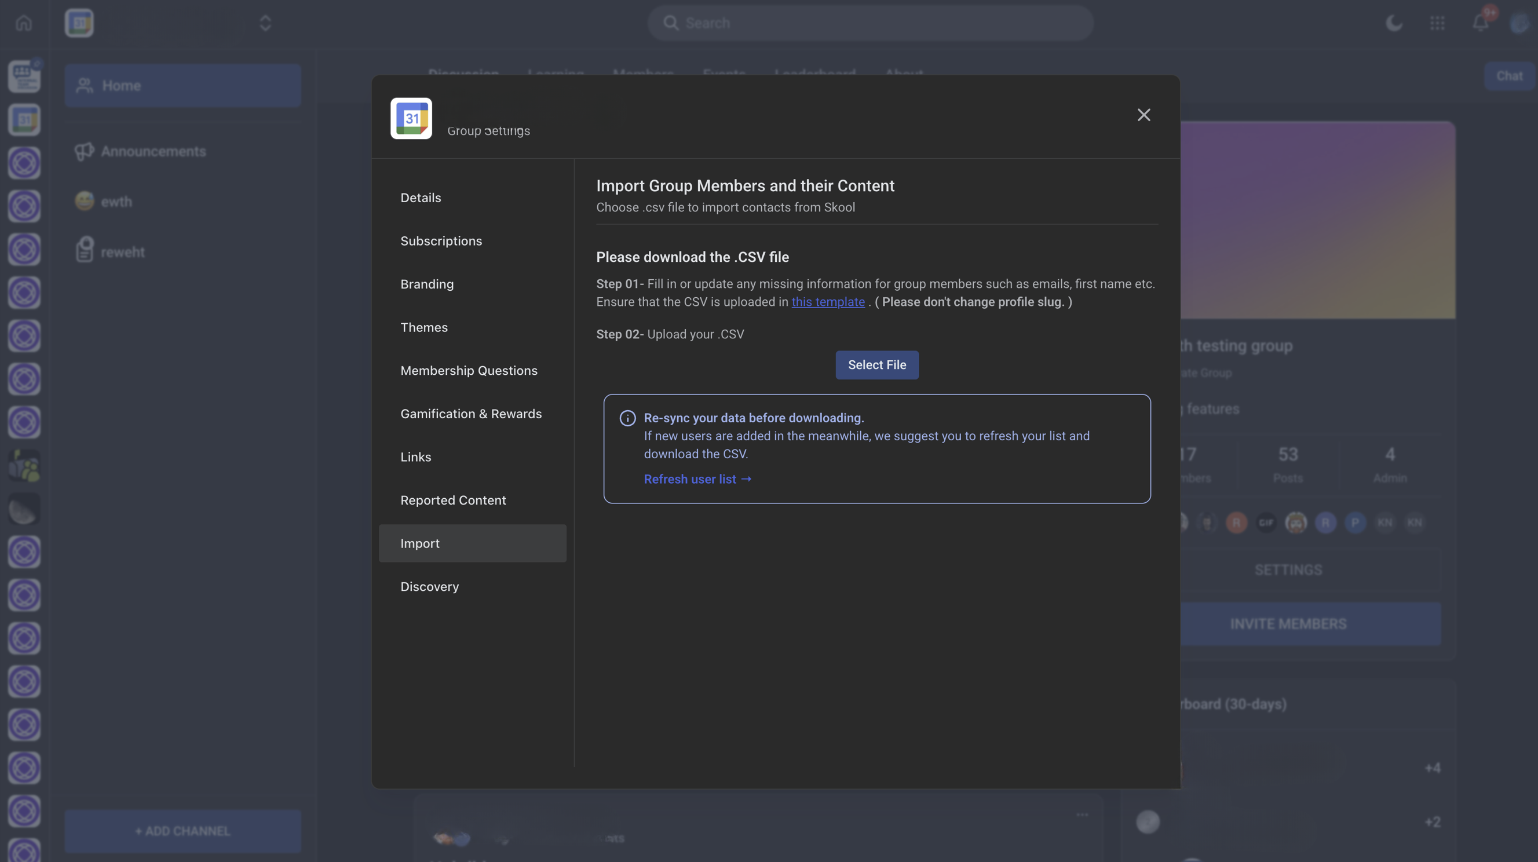
Task: Click the home icon in top bar
Action: pos(24,23)
